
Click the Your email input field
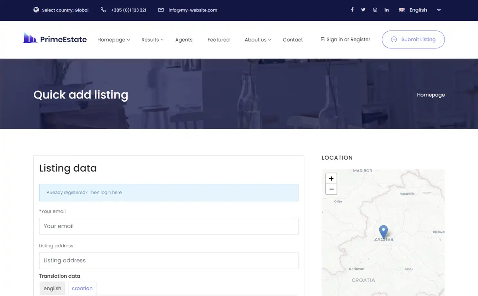[168, 226]
